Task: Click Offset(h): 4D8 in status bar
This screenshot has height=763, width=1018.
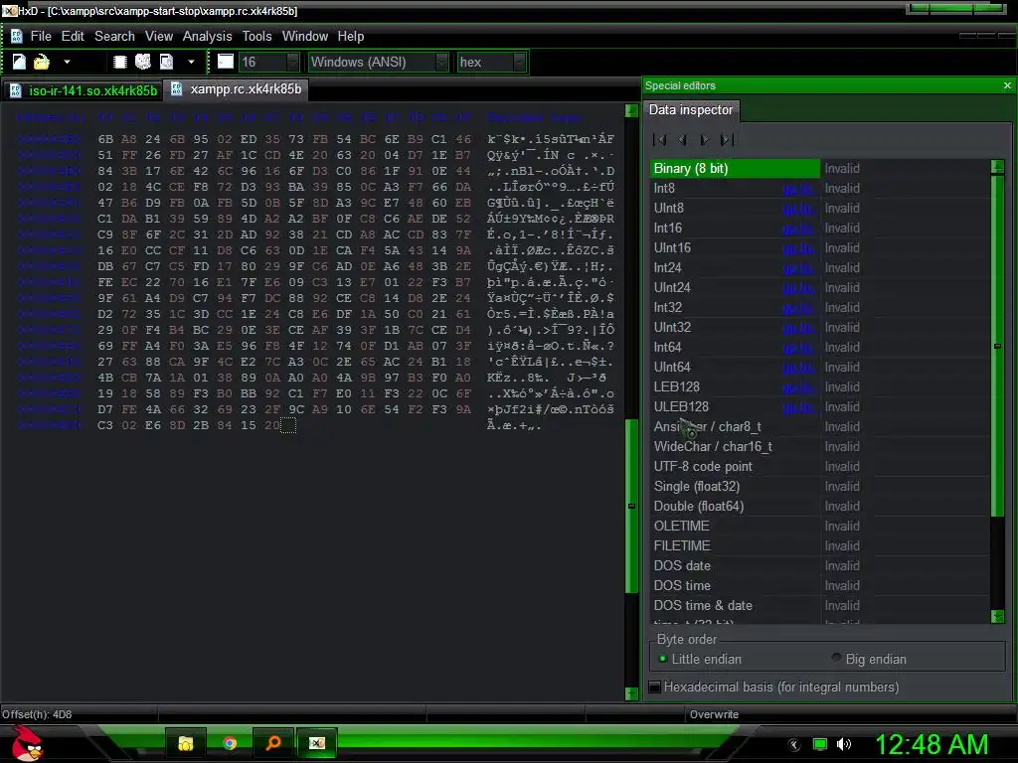Action: point(37,714)
